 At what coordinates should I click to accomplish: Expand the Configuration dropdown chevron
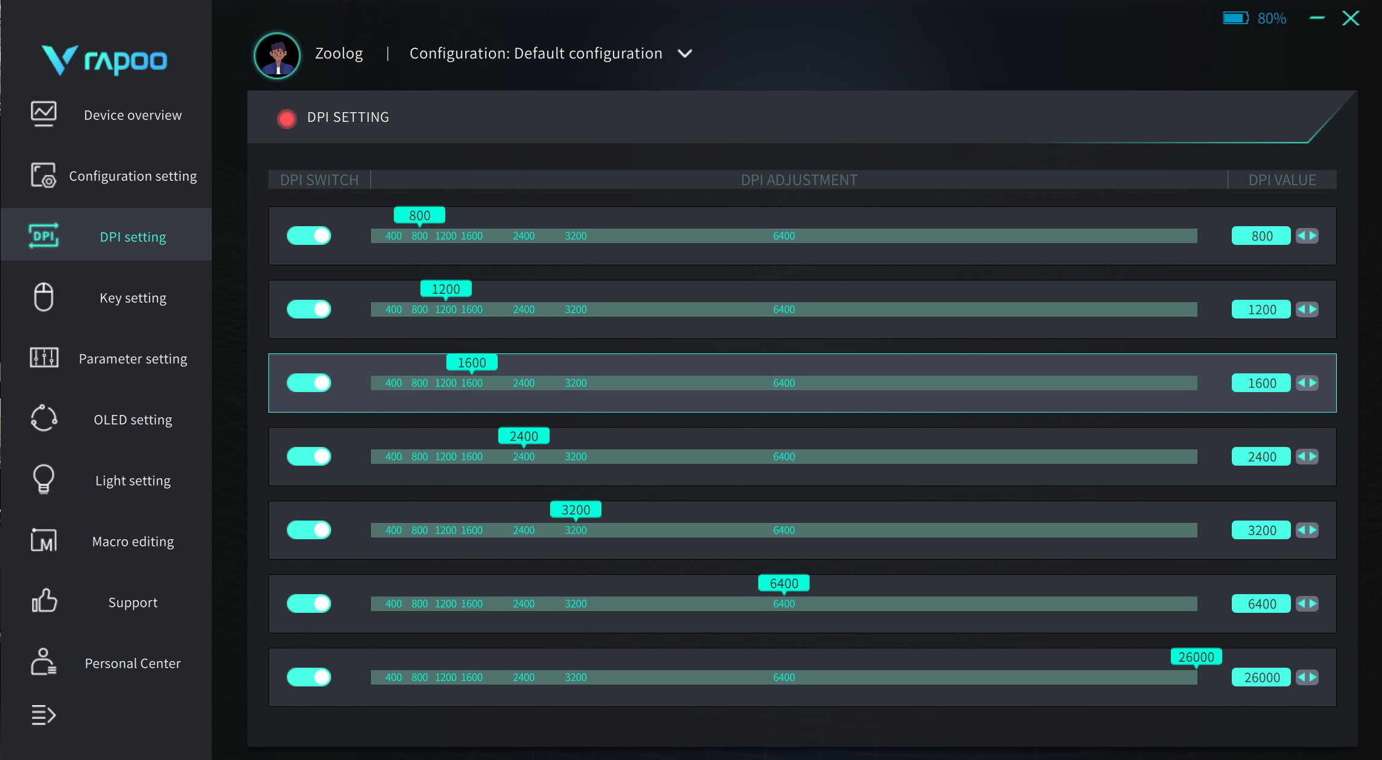[685, 54]
